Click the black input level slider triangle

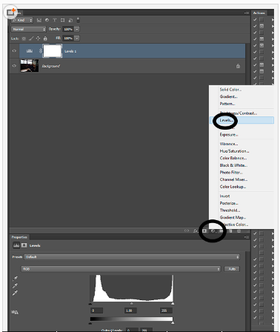point(90,304)
